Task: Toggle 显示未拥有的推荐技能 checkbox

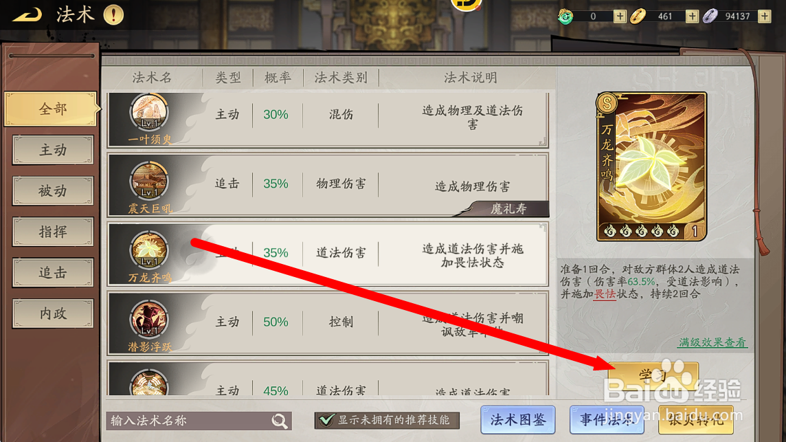Action: [327, 420]
